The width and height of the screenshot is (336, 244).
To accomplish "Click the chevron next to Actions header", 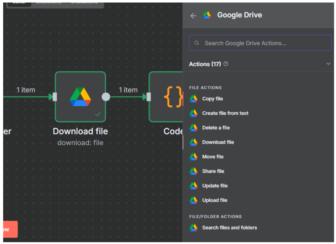I will (328, 64).
